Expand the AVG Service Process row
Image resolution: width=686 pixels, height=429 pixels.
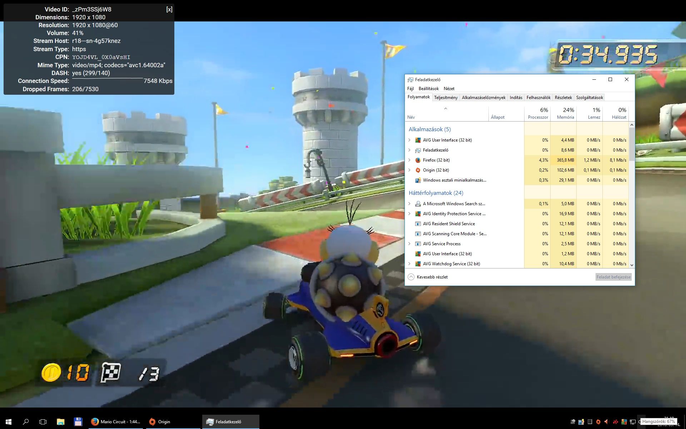(x=409, y=244)
